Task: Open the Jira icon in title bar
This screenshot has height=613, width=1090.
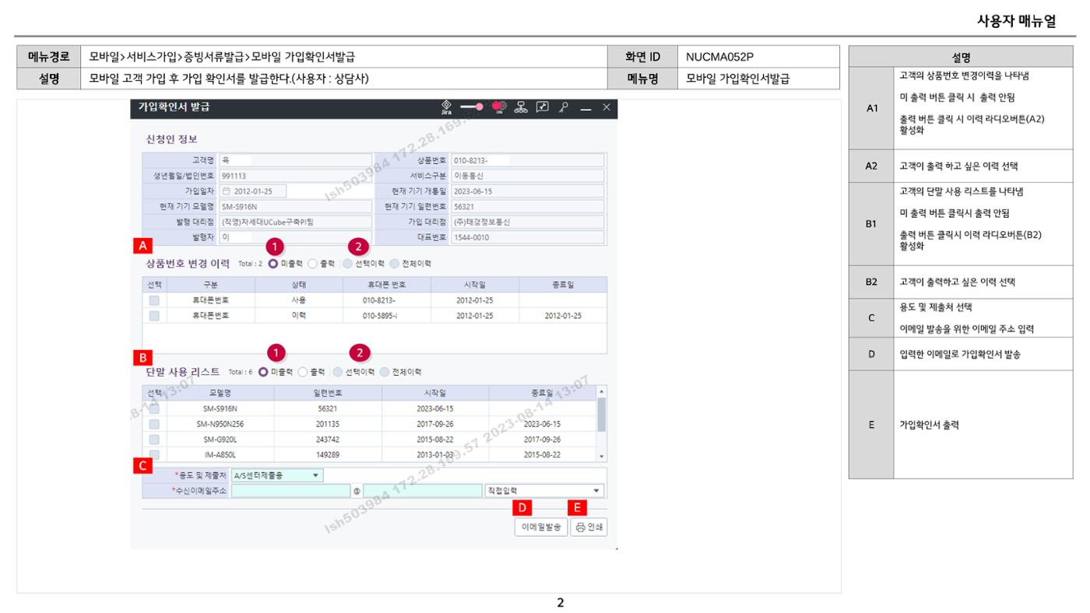Action: (x=446, y=107)
